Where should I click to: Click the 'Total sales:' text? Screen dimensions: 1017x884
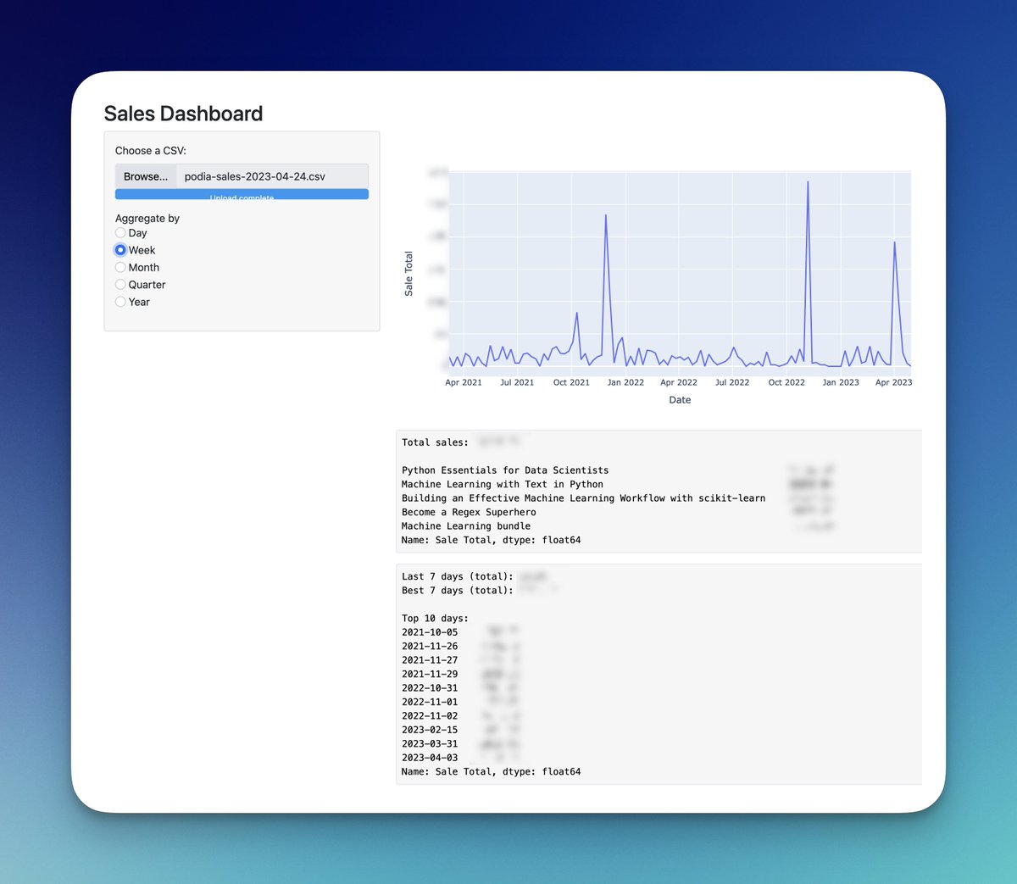pyautogui.click(x=435, y=442)
